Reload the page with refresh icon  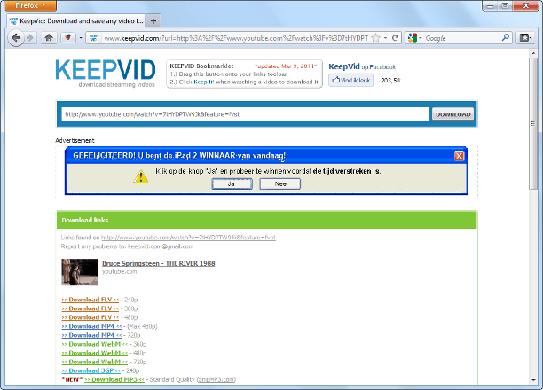coord(396,38)
